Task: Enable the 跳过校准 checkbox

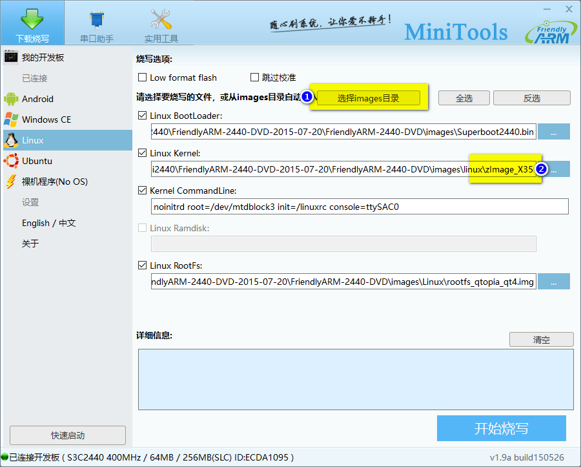Action: [254, 78]
